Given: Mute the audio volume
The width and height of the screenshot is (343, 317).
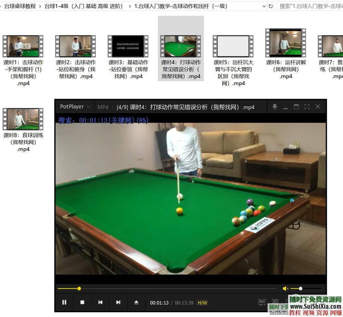Looking at the screenshot, I should (x=285, y=289).
